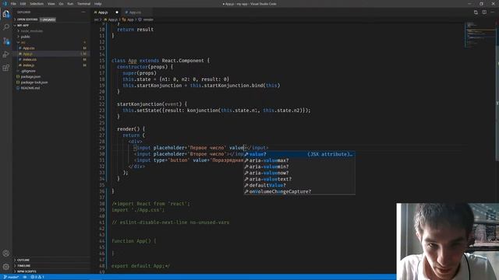The height and width of the screenshot is (280, 499).
Task: Select 'aria-valuetext?' autocomplete suggestion
Action: click(x=299, y=179)
